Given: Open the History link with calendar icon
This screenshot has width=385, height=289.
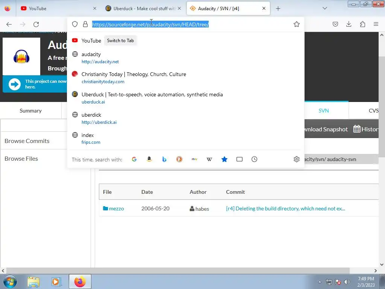Looking at the screenshot, I should 366,129.
